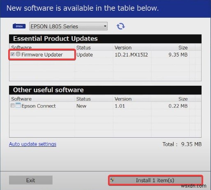Viewport: 211px width, 190px height.
Task: Click the 0.22 MB size cell
Action: tap(178, 106)
